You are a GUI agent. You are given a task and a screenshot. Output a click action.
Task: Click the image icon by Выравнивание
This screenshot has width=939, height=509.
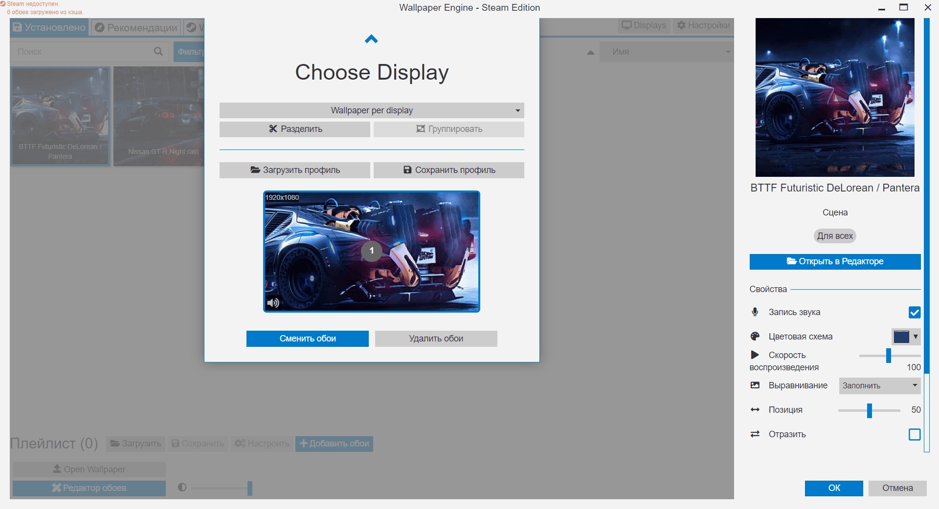pos(755,385)
